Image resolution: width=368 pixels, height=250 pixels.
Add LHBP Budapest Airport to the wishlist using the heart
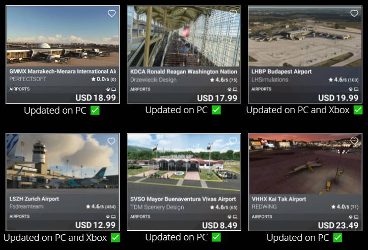point(354,13)
